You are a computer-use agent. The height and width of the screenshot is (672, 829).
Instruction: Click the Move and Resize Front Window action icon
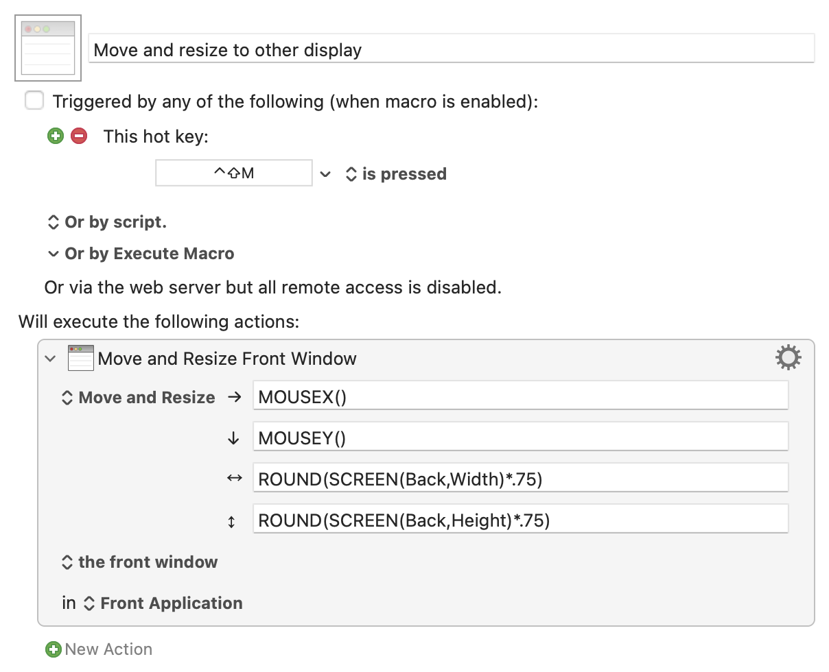tap(80, 359)
